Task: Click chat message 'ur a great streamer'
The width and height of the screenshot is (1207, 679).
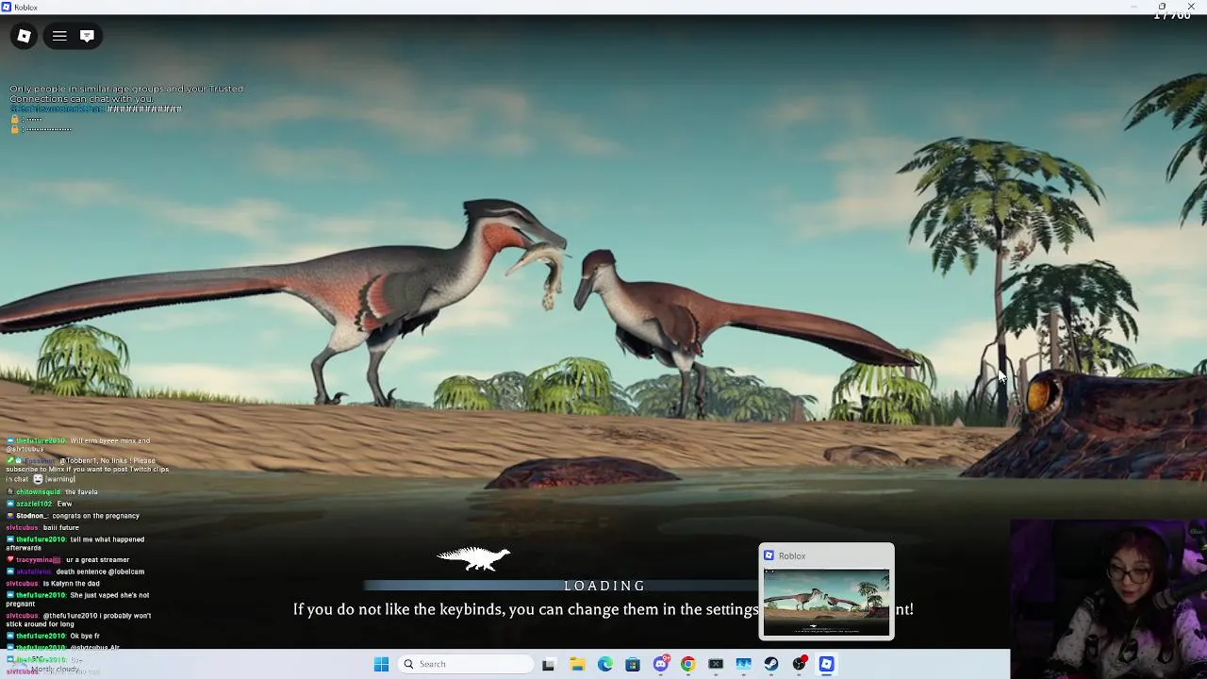Action: tap(97, 560)
